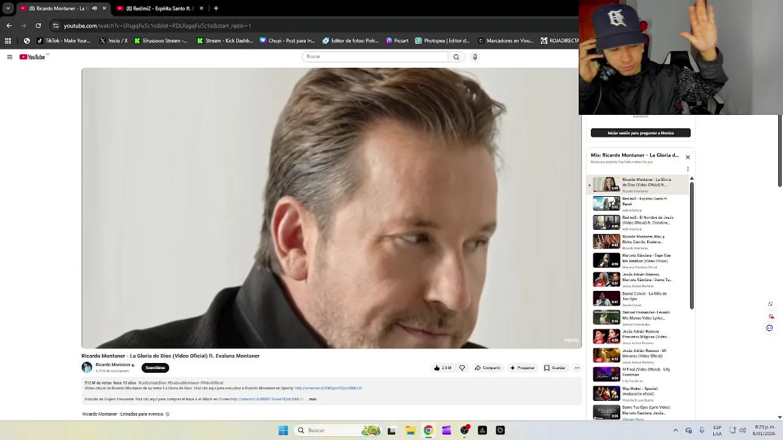
Task: Open the Marcadores en Vivo bookmark
Action: [506, 41]
